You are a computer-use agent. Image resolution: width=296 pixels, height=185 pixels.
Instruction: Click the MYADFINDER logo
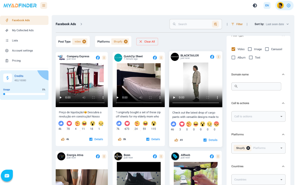click(20, 5)
